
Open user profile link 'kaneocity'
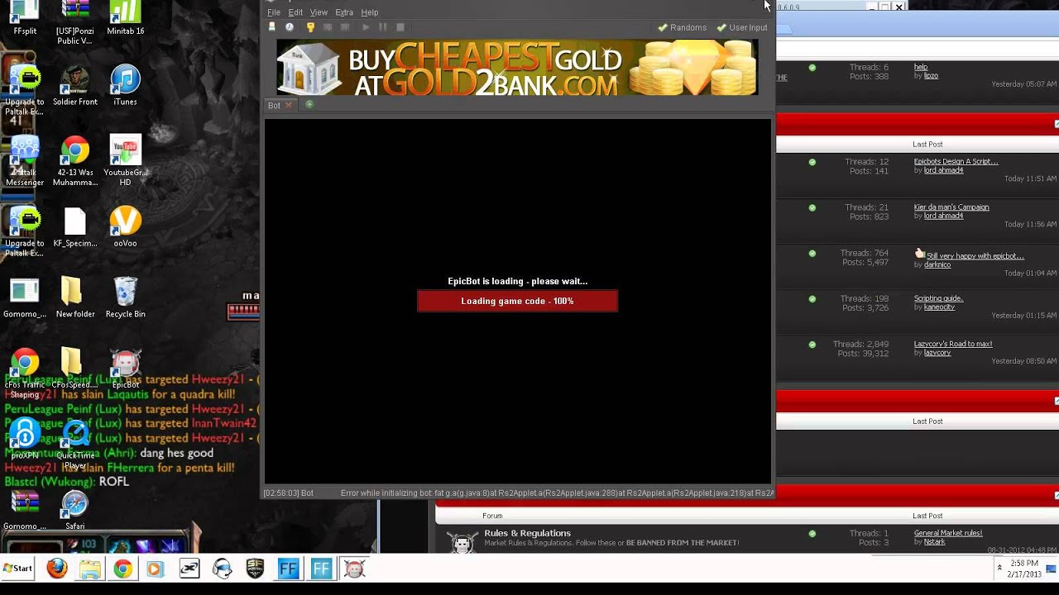(939, 307)
